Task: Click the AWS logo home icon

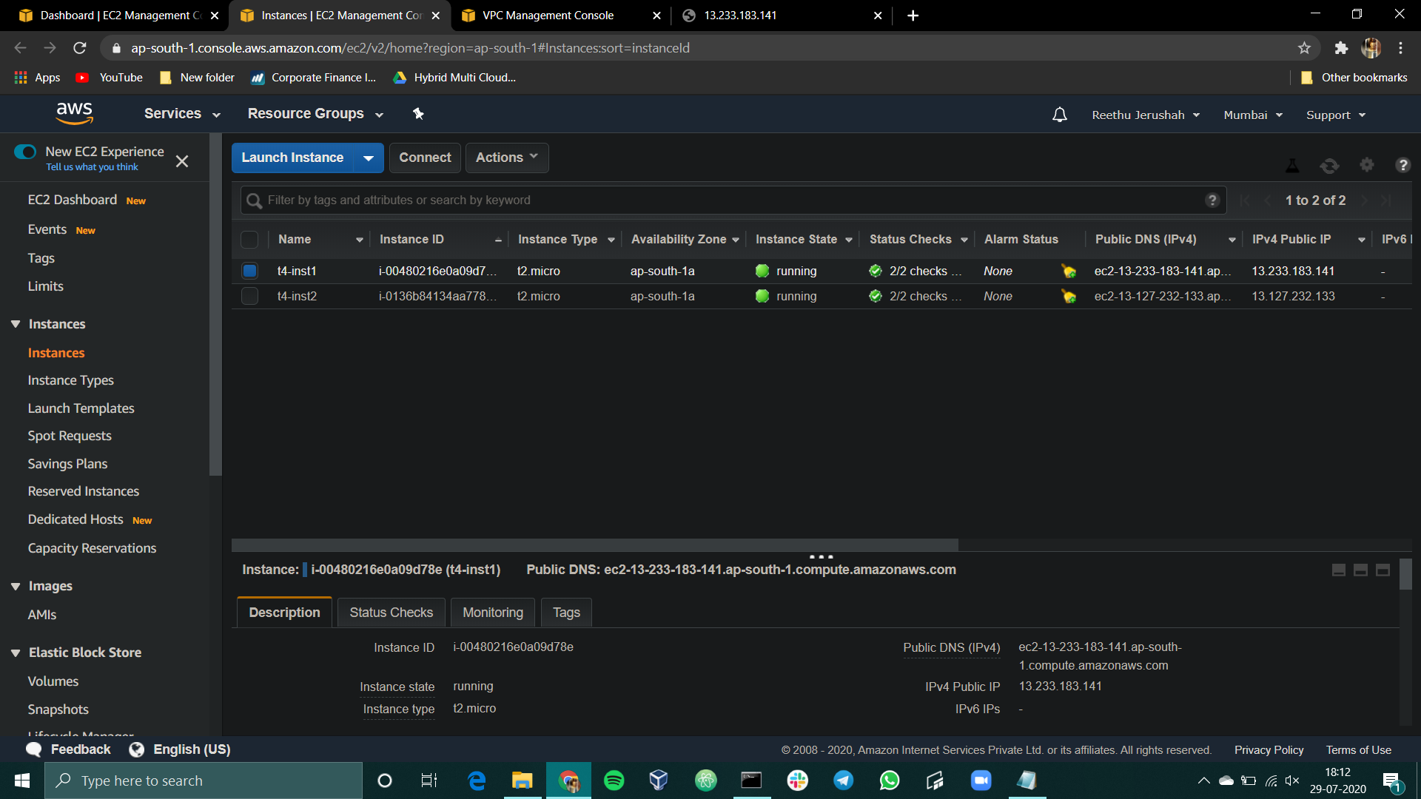Action: point(75,113)
